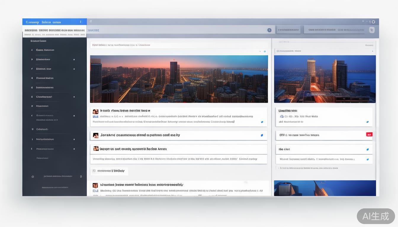The width and height of the screenshot is (398, 227).
Task: Open the fourth item in the dark sidebar
Action: (x=45, y=78)
